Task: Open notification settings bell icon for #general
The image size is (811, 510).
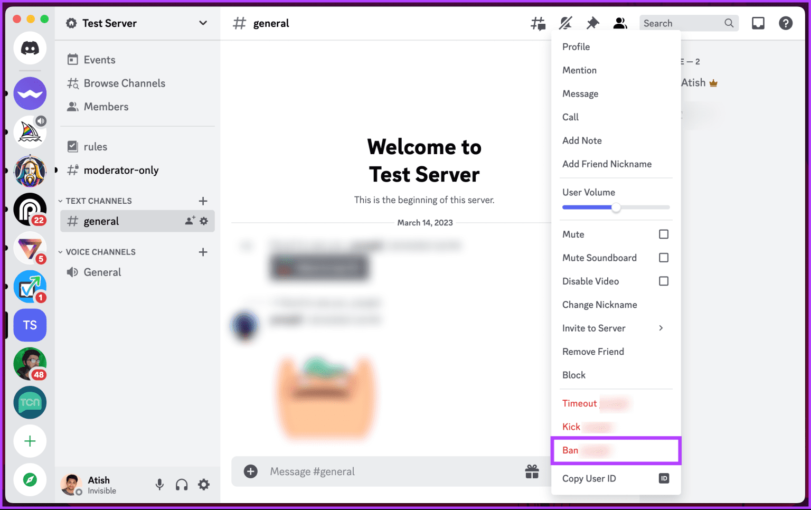Action: pos(565,23)
